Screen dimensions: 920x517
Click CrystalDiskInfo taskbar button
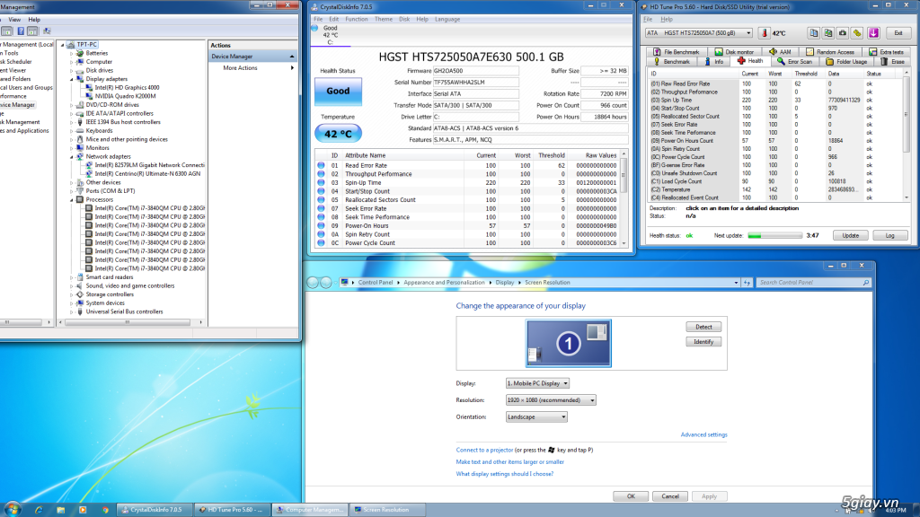[x=155, y=510]
